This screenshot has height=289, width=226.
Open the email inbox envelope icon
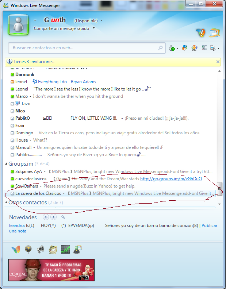pyautogui.click(x=215, y=33)
